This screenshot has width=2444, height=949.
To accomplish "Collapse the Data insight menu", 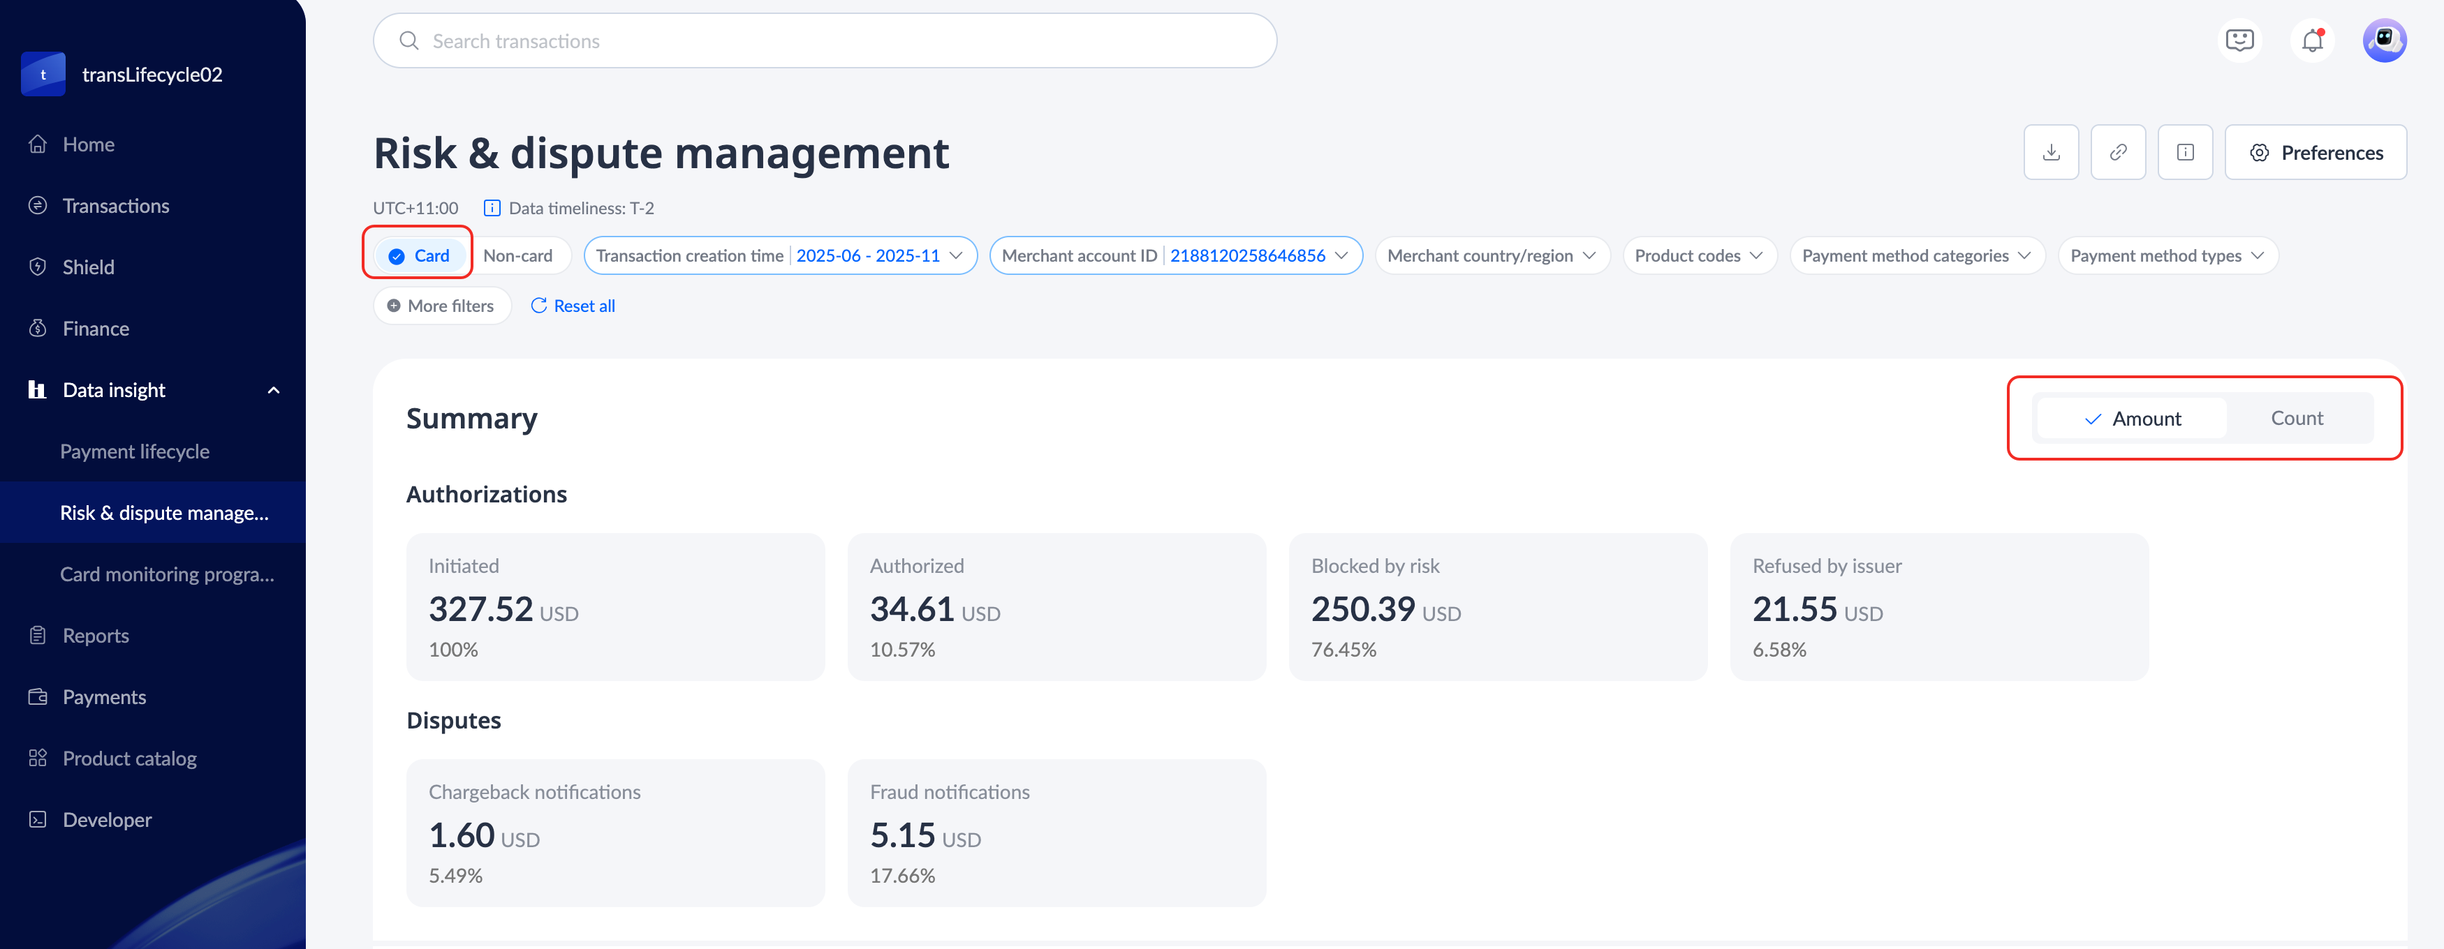I will pos(273,391).
